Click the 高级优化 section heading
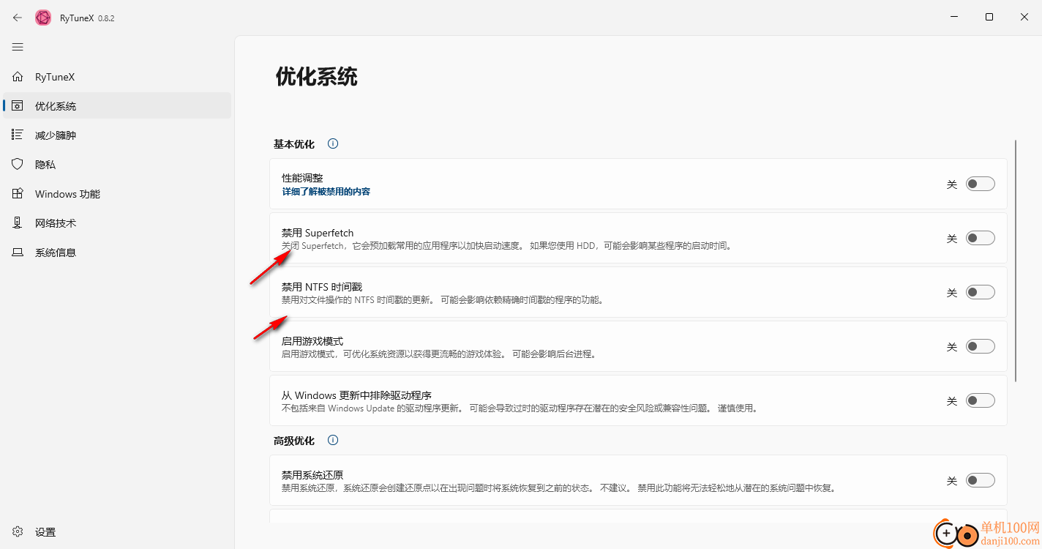 click(x=294, y=441)
